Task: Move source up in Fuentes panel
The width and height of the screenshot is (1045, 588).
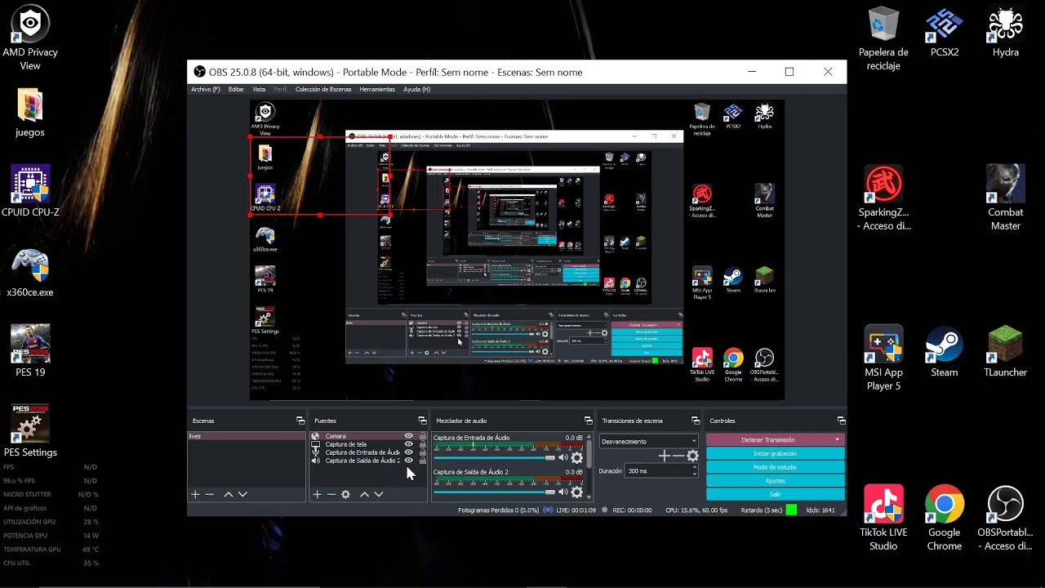Action: point(365,494)
